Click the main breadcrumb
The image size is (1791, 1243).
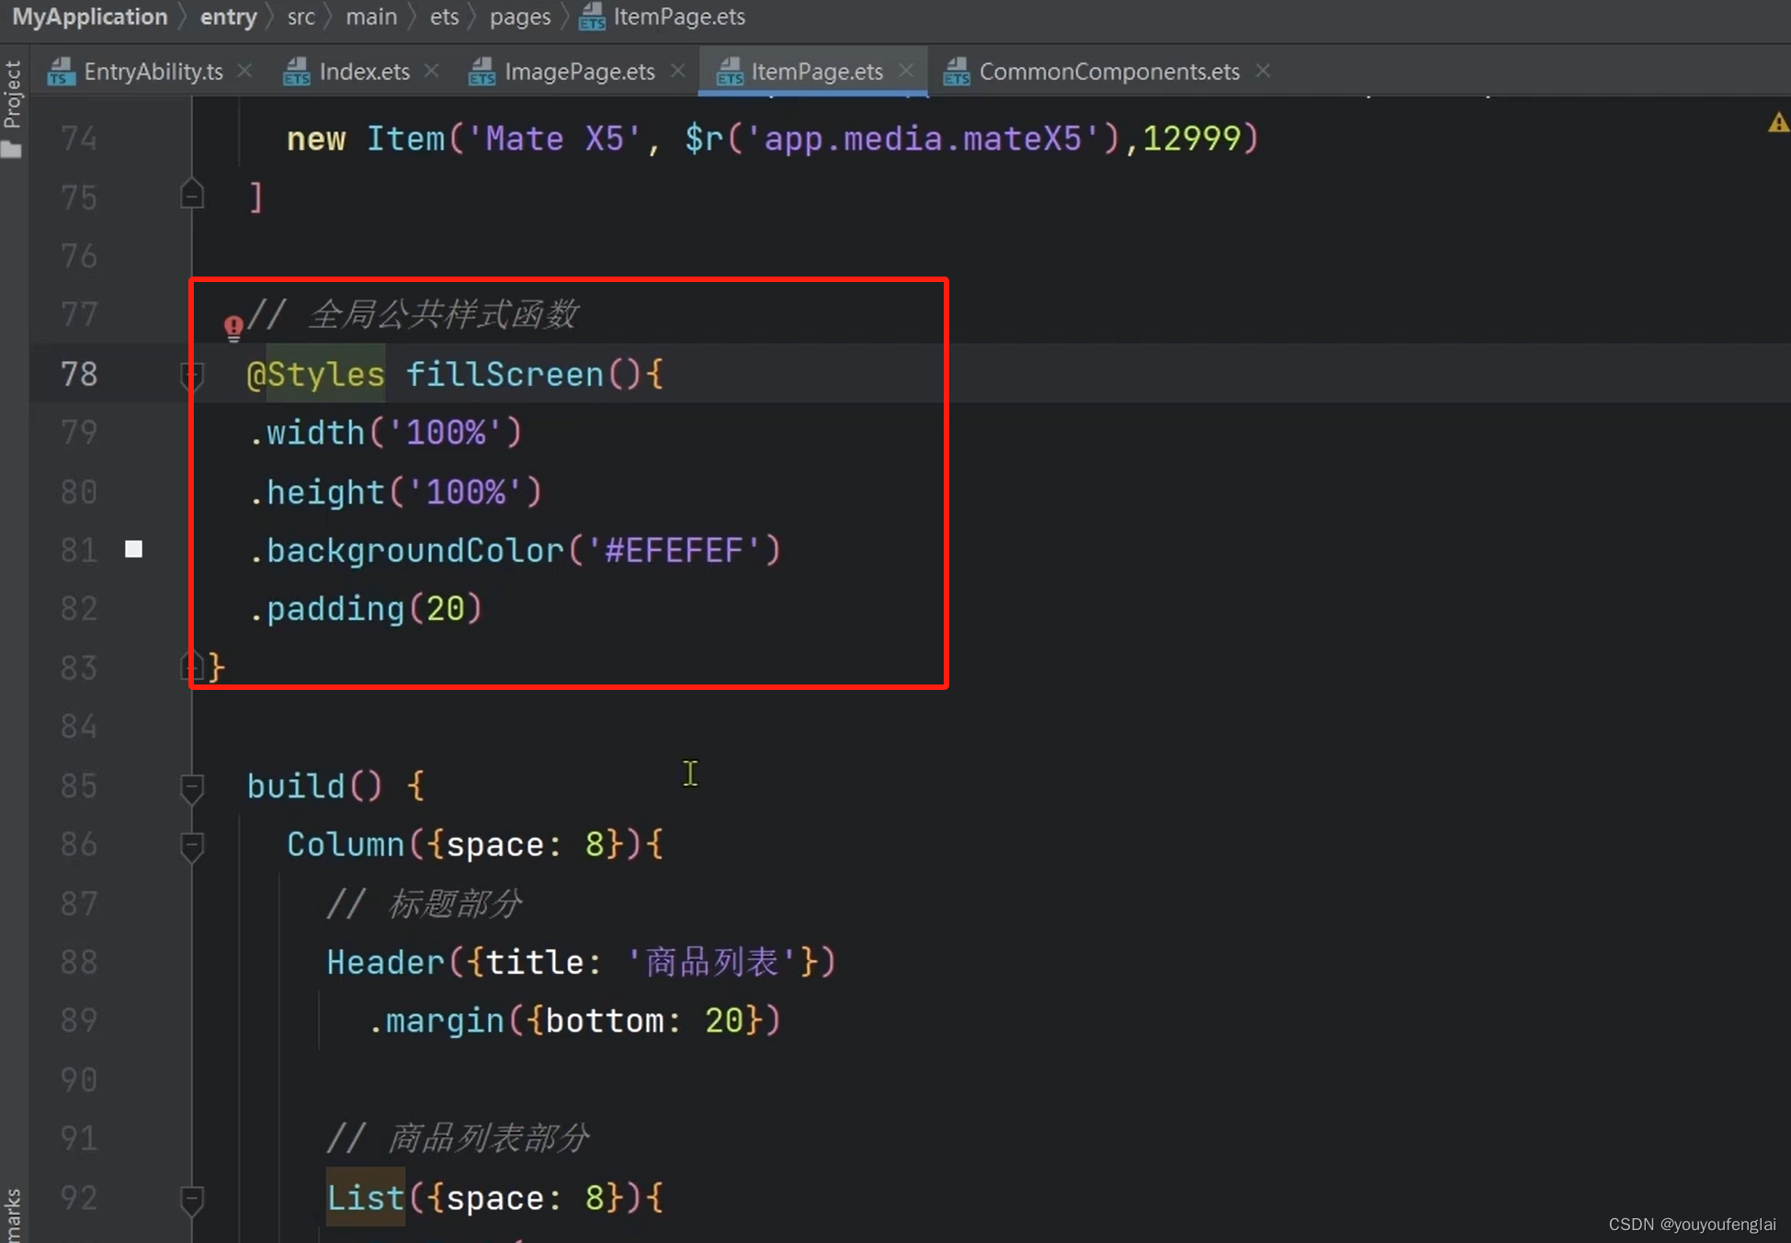tap(371, 17)
